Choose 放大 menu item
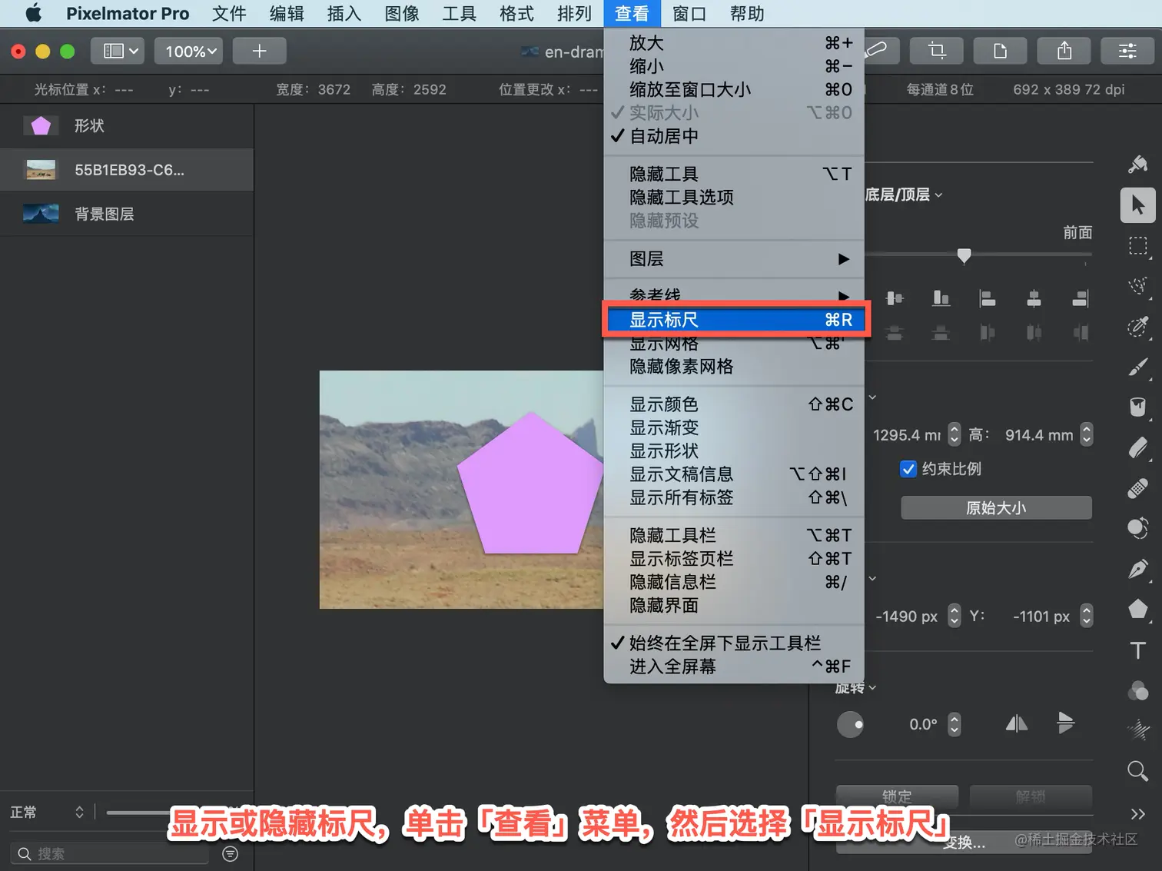1162x871 pixels. 734,43
